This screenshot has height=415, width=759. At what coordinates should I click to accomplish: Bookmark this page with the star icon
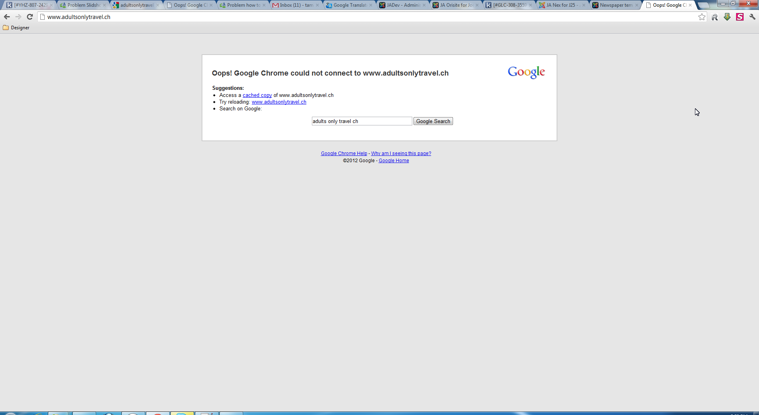pyautogui.click(x=702, y=17)
